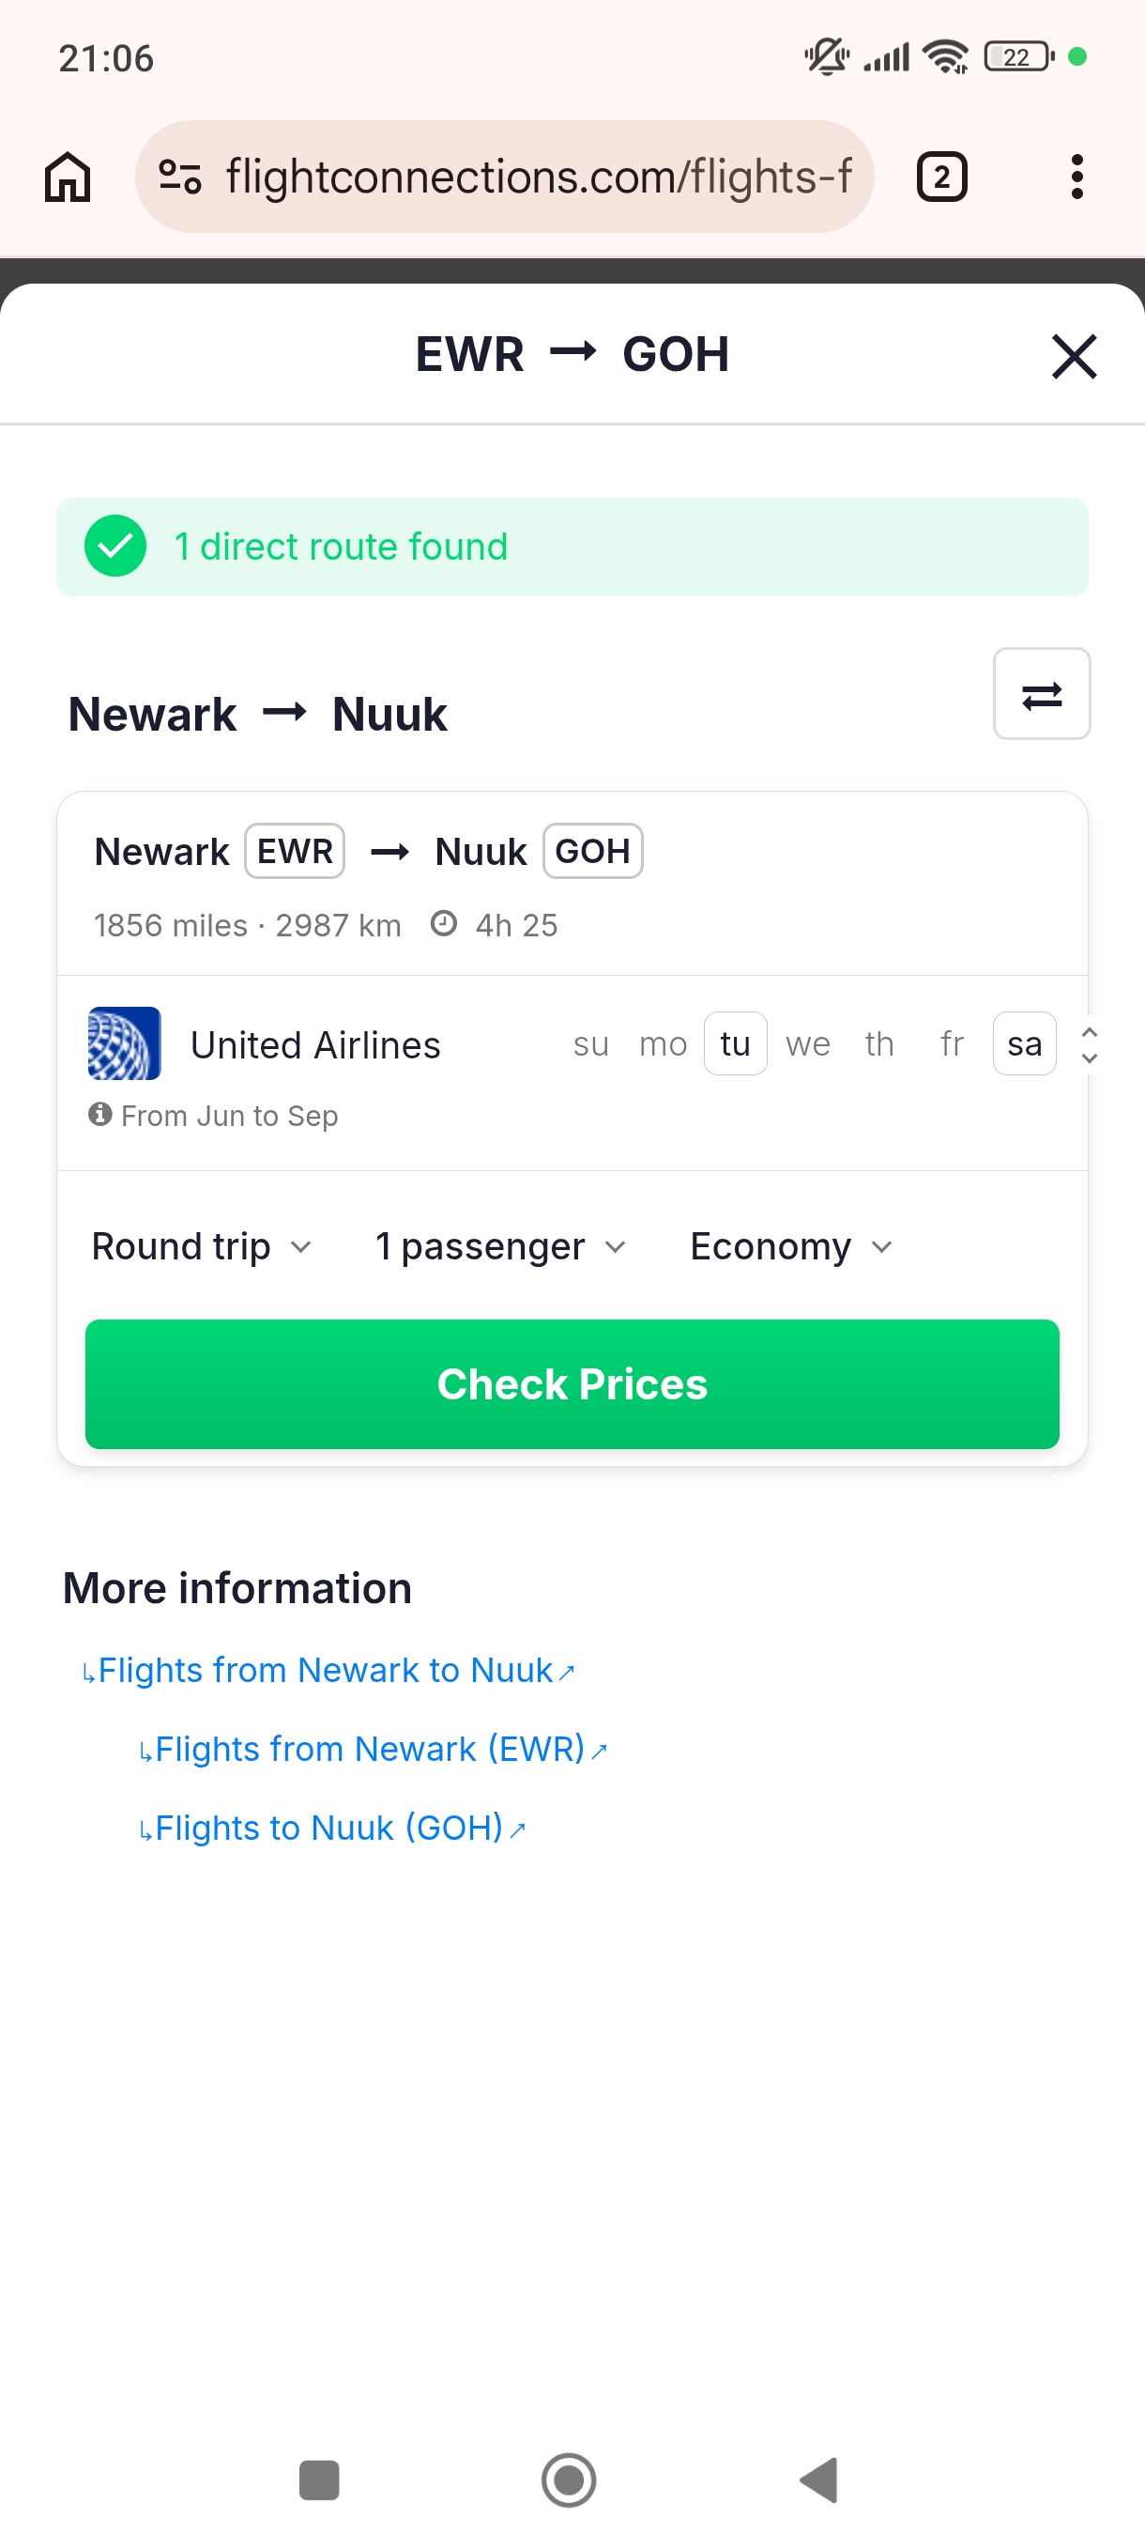The width and height of the screenshot is (1145, 2547).
Task: Open the tab switcher showing 2 tabs
Action: coord(941,177)
